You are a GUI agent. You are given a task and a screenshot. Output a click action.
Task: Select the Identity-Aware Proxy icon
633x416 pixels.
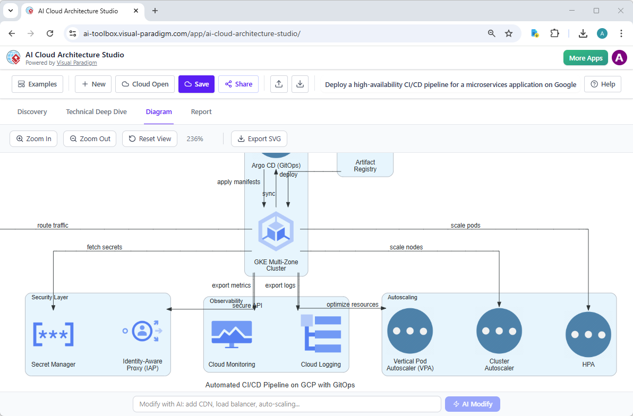142,332
